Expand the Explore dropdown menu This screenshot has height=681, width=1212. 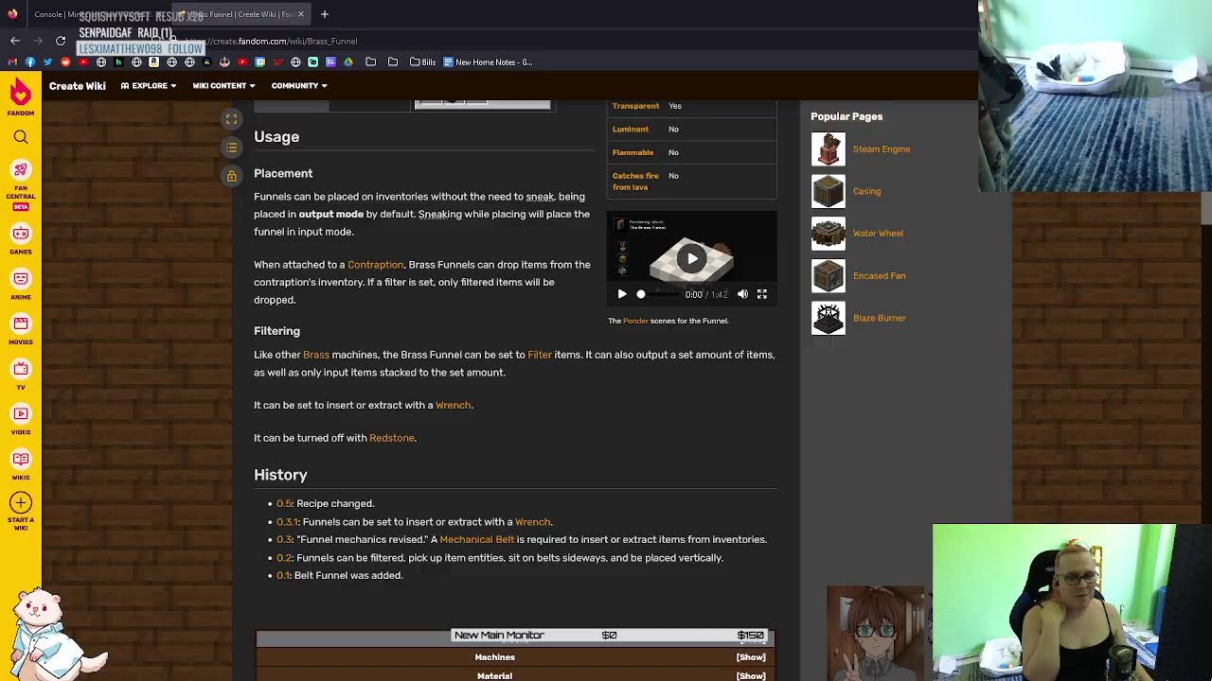[x=148, y=85]
